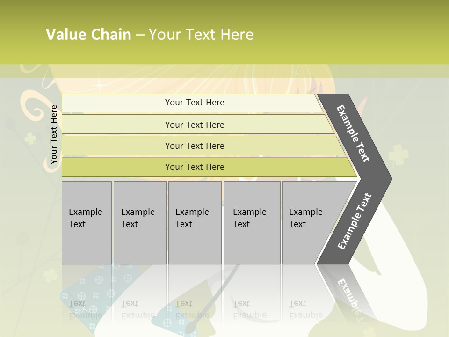Click the white clover shape beside the arrow
This screenshot has width=449, height=337.
click(398, 154)
